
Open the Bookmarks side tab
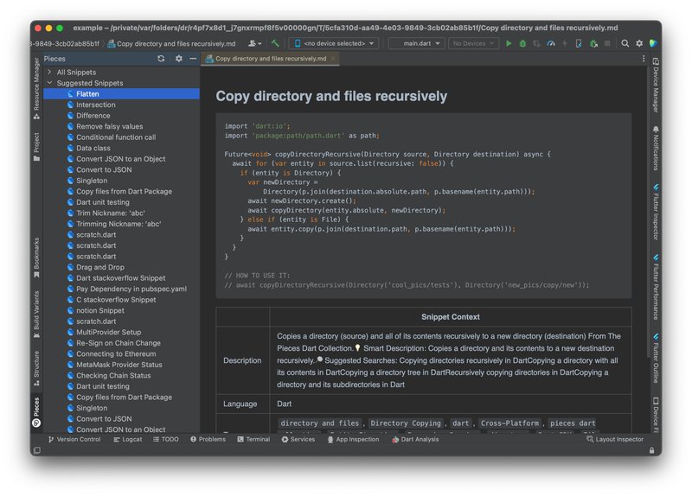[x=36, y=258]
